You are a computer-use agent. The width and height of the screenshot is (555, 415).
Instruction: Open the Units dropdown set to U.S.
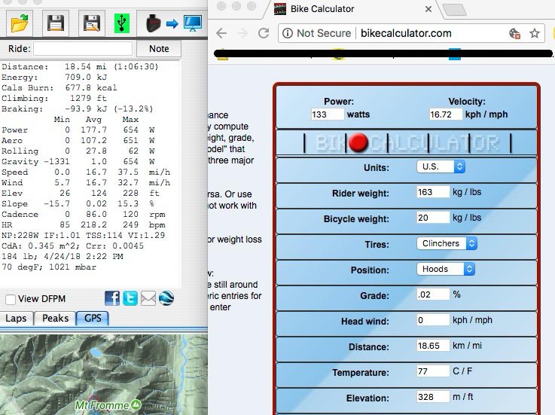point(441,166)
